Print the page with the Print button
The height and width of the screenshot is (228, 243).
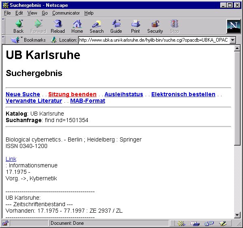click(x=135, y=26)
